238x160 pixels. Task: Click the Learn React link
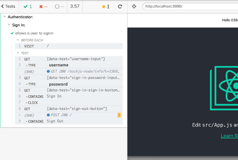(x=229, y=136)
